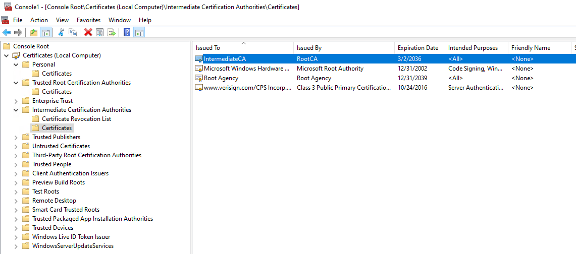Collapse the Intermediate Certification Authorities node
This screenshot has width=576, height=254.
(x=16, y=110)
